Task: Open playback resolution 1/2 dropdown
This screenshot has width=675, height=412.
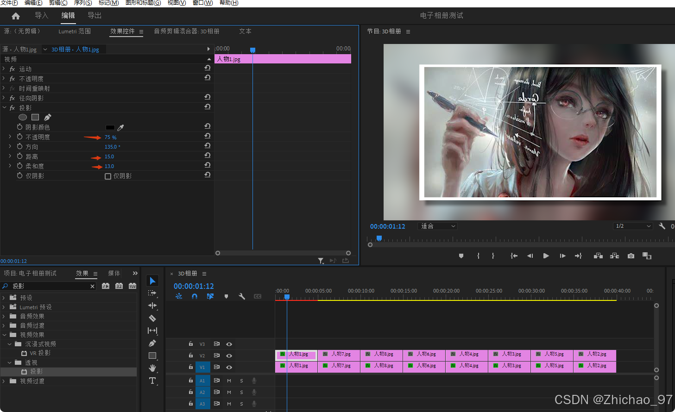Action: (633, 226)
